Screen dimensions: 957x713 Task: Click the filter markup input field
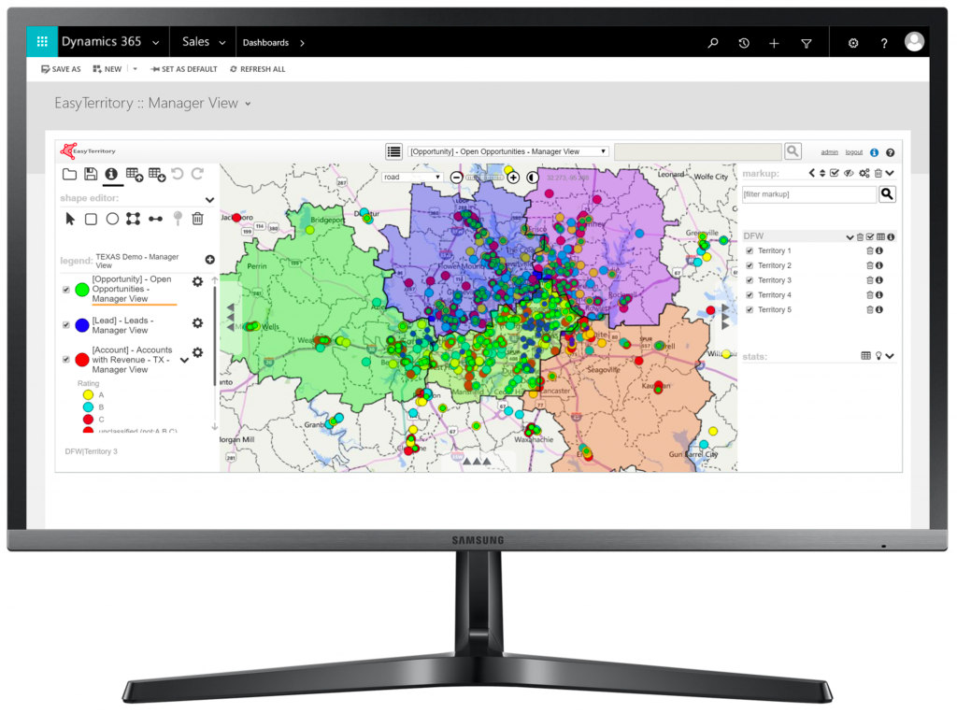pos(808,194)
